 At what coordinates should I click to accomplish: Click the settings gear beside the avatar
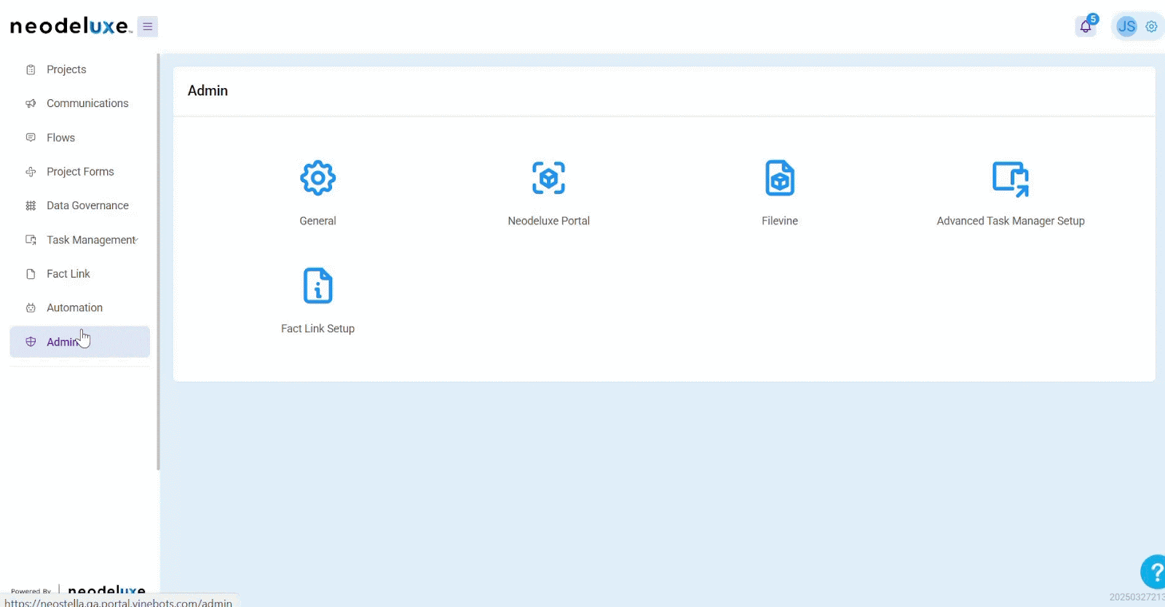(1151, 27)
